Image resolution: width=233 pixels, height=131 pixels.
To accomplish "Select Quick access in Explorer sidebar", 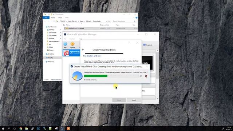I will 52,27.
